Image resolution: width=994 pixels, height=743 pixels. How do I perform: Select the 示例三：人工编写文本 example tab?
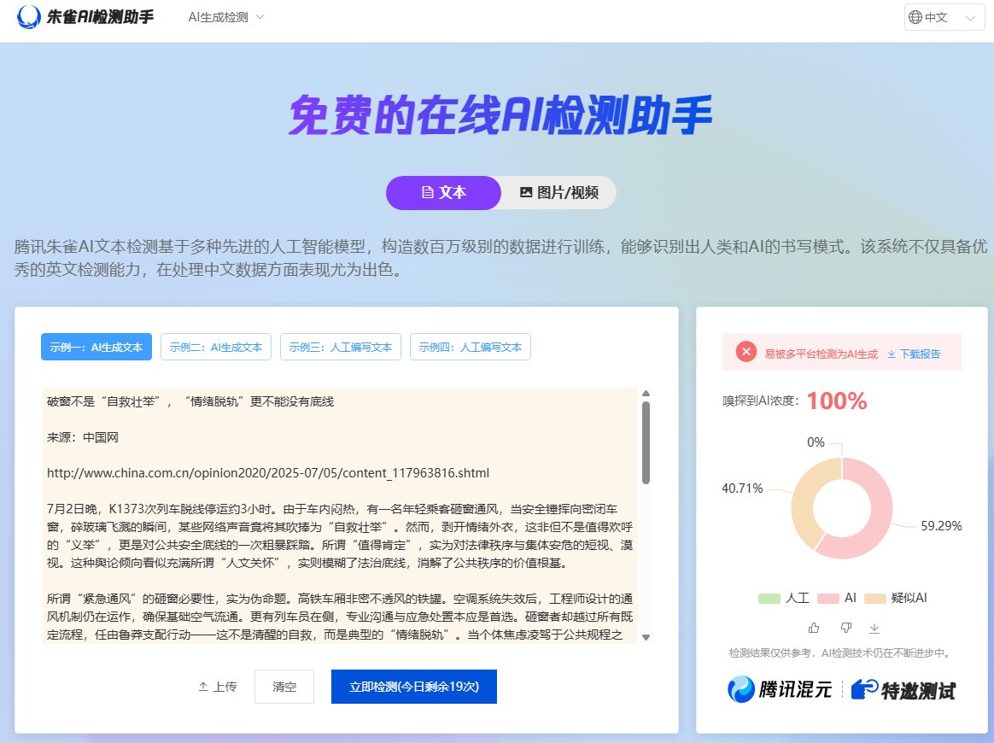[x=340, y=347]
